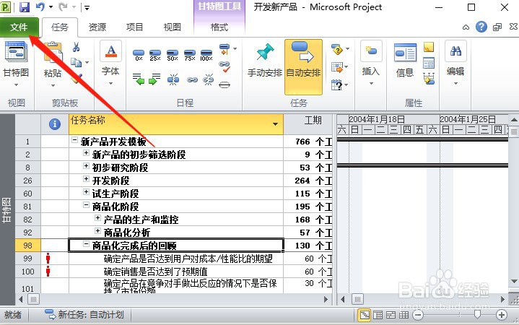Click the 粘贴 paste icon
This screenshot has height=325, width=519.
[x=53, y=52]
